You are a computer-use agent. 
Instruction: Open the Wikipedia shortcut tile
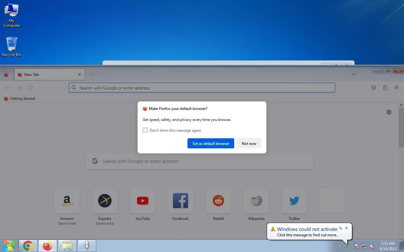[x=256, y=201]
